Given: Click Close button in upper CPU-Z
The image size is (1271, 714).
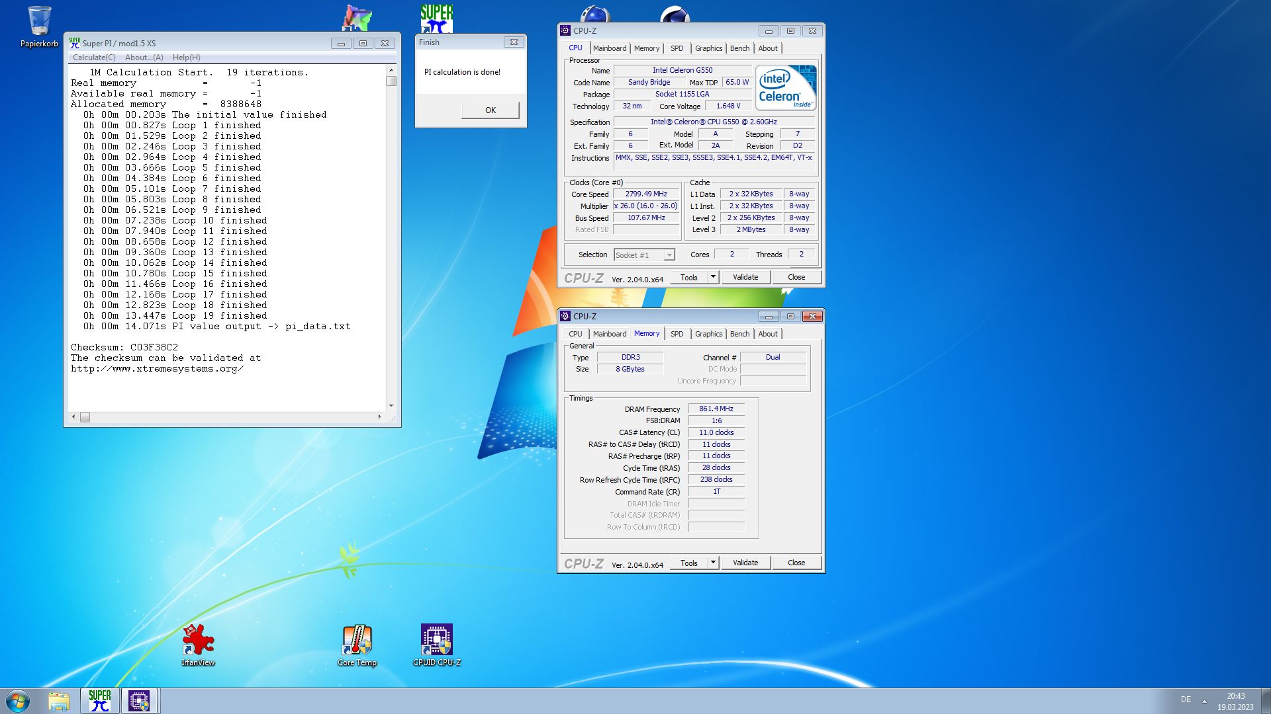Looking at the screenshot, I should click(796, 277).
